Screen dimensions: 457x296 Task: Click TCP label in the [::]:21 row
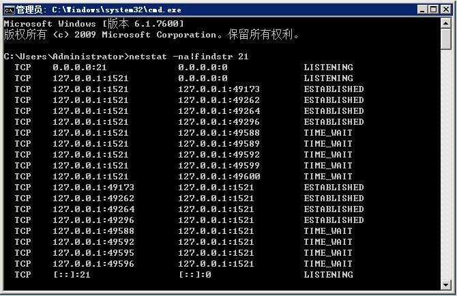click(23, 275)
